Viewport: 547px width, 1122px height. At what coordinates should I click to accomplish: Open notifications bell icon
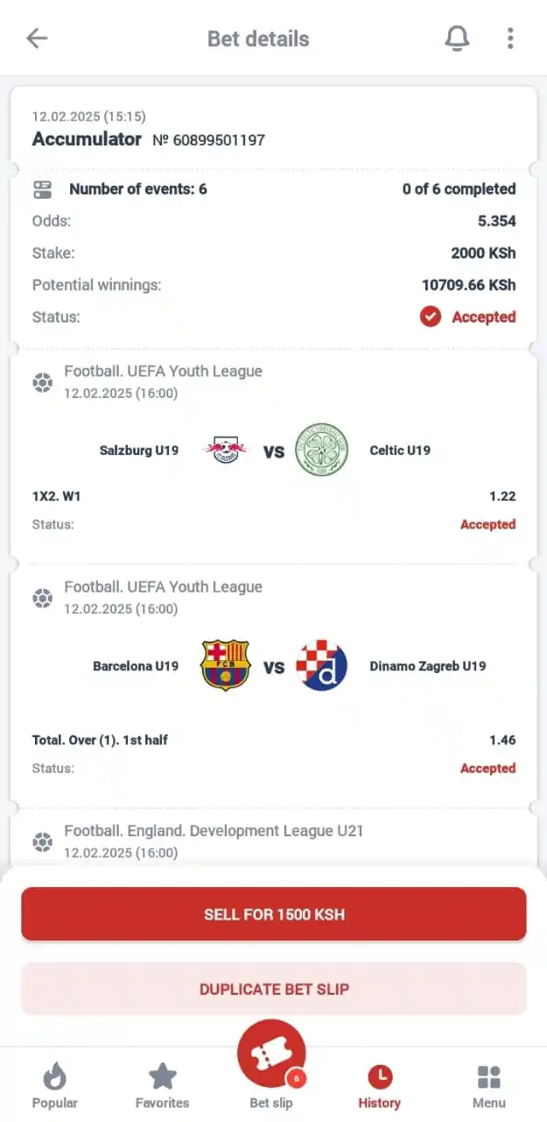pos(457,38)
